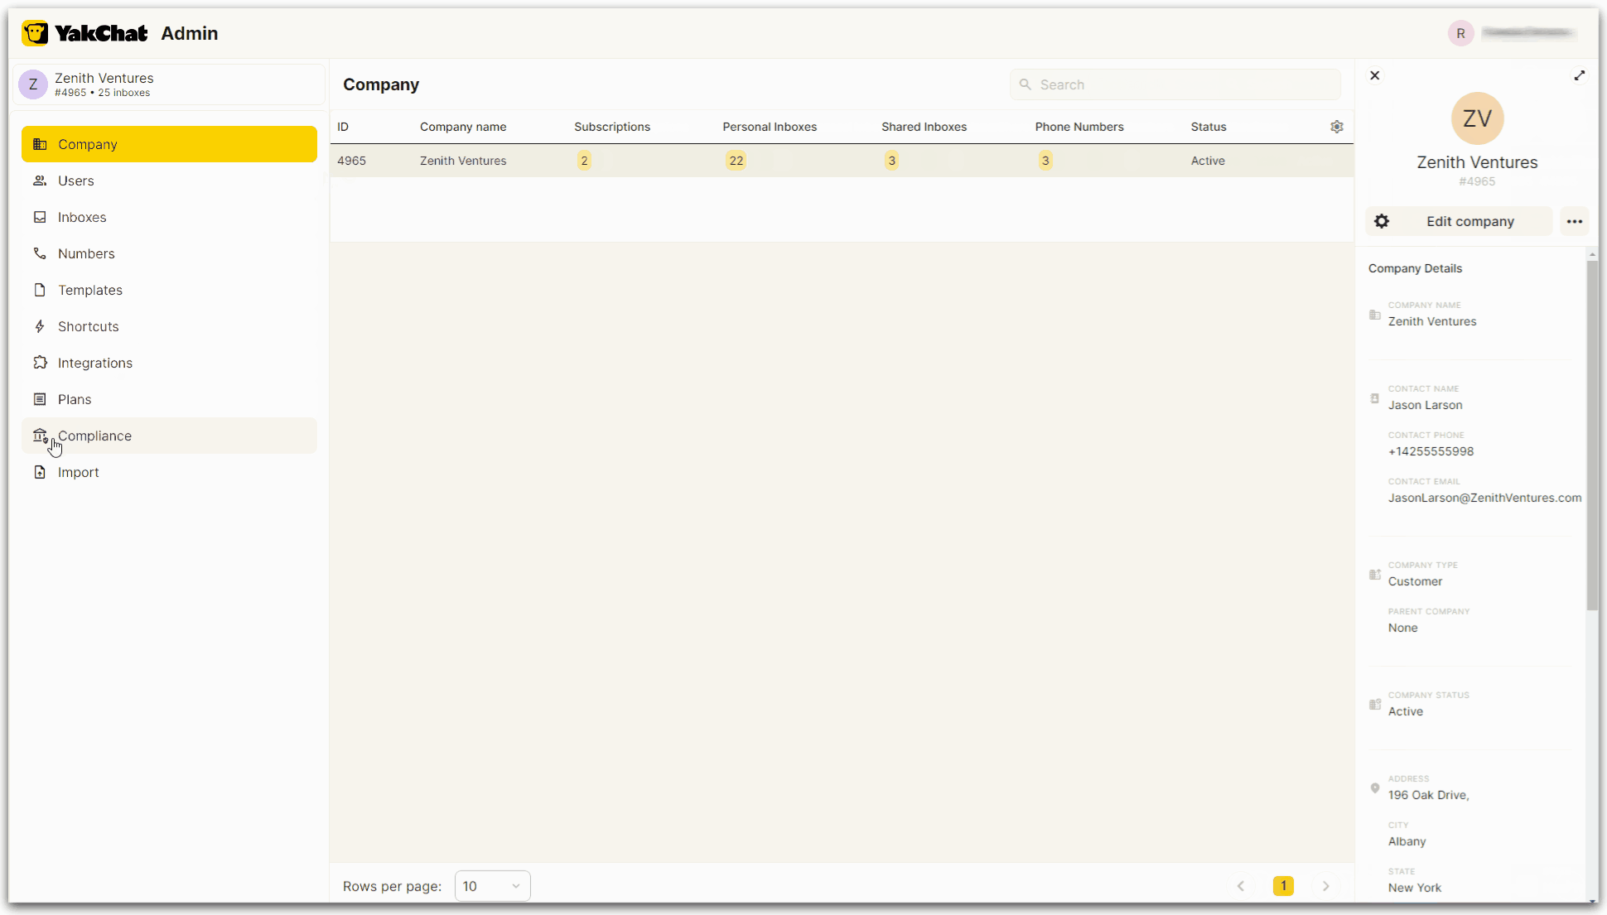Screen dimensions: 1607x915
Task: Open the Integrations puzzle icon
Action: 40,363
